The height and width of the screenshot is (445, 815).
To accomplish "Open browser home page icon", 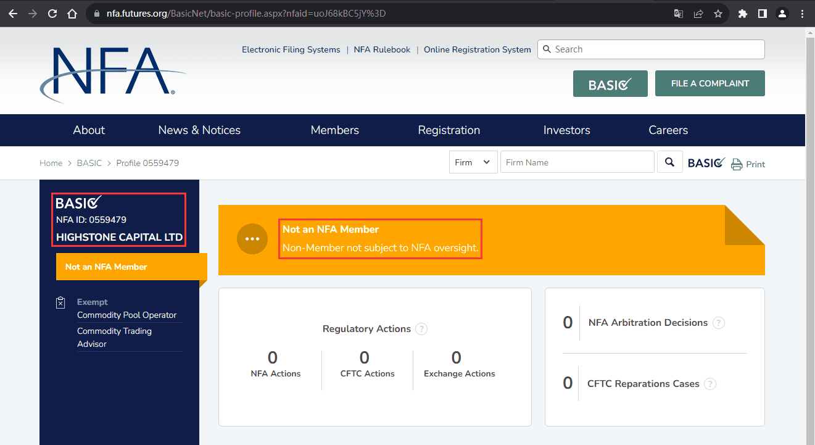I will point(72,13).
